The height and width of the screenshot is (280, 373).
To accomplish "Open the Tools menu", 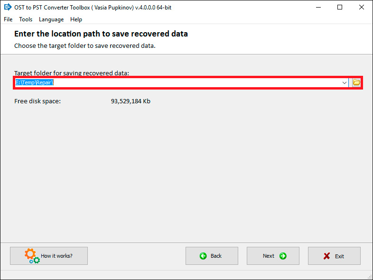I will [x=26, y=19].
